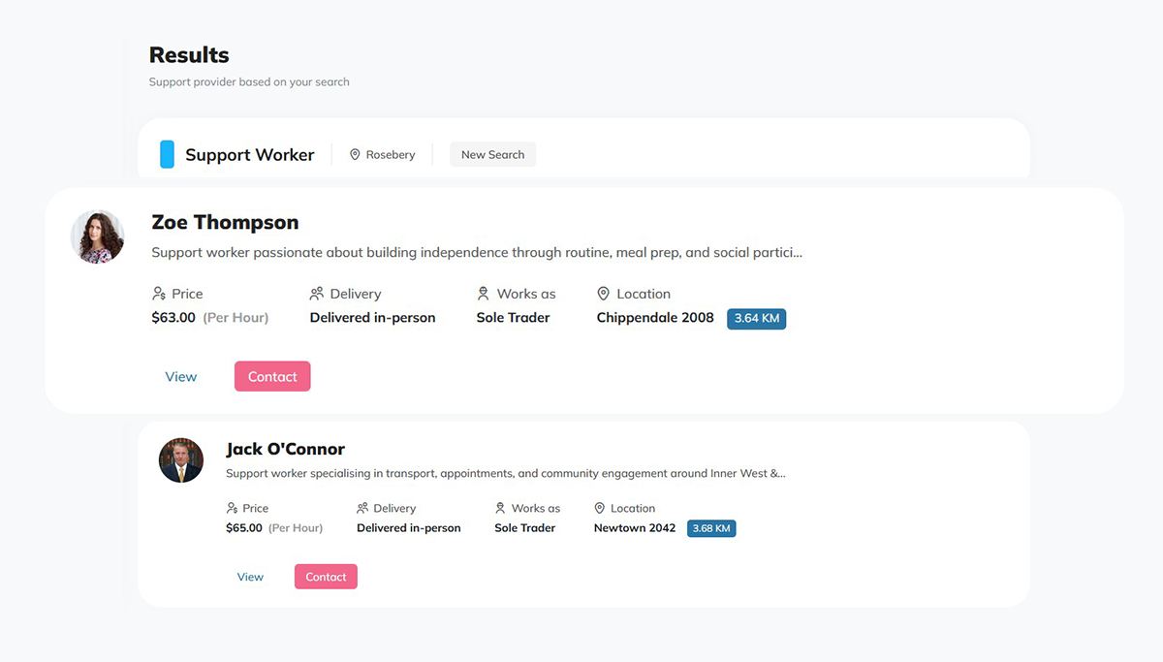Contact Zoe Thompson
This screenshot has height=662, width=1163.
tap(272, 377)
